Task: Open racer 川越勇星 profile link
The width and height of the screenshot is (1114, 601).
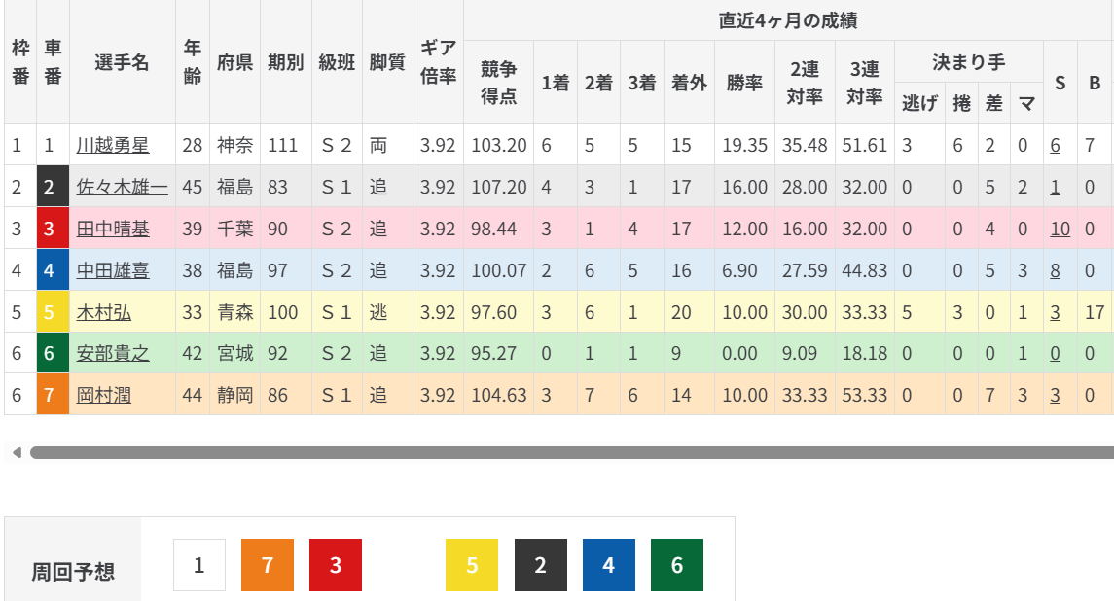Action: point(113,146)
